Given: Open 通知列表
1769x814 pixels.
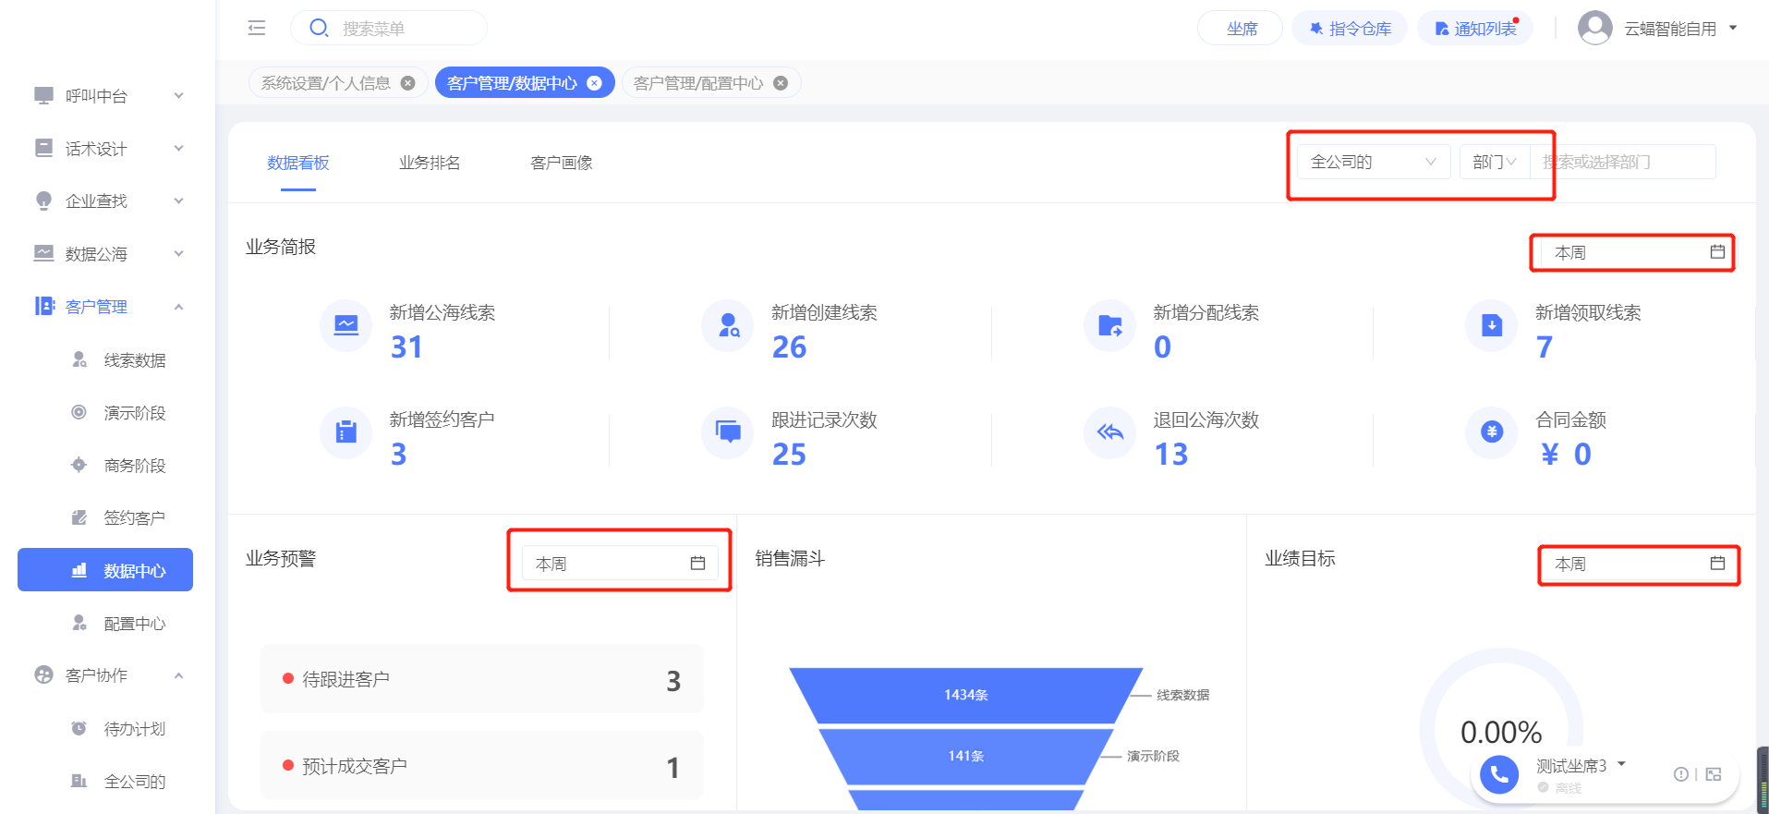Looking at the screenshot, I should click(1474, 29).
